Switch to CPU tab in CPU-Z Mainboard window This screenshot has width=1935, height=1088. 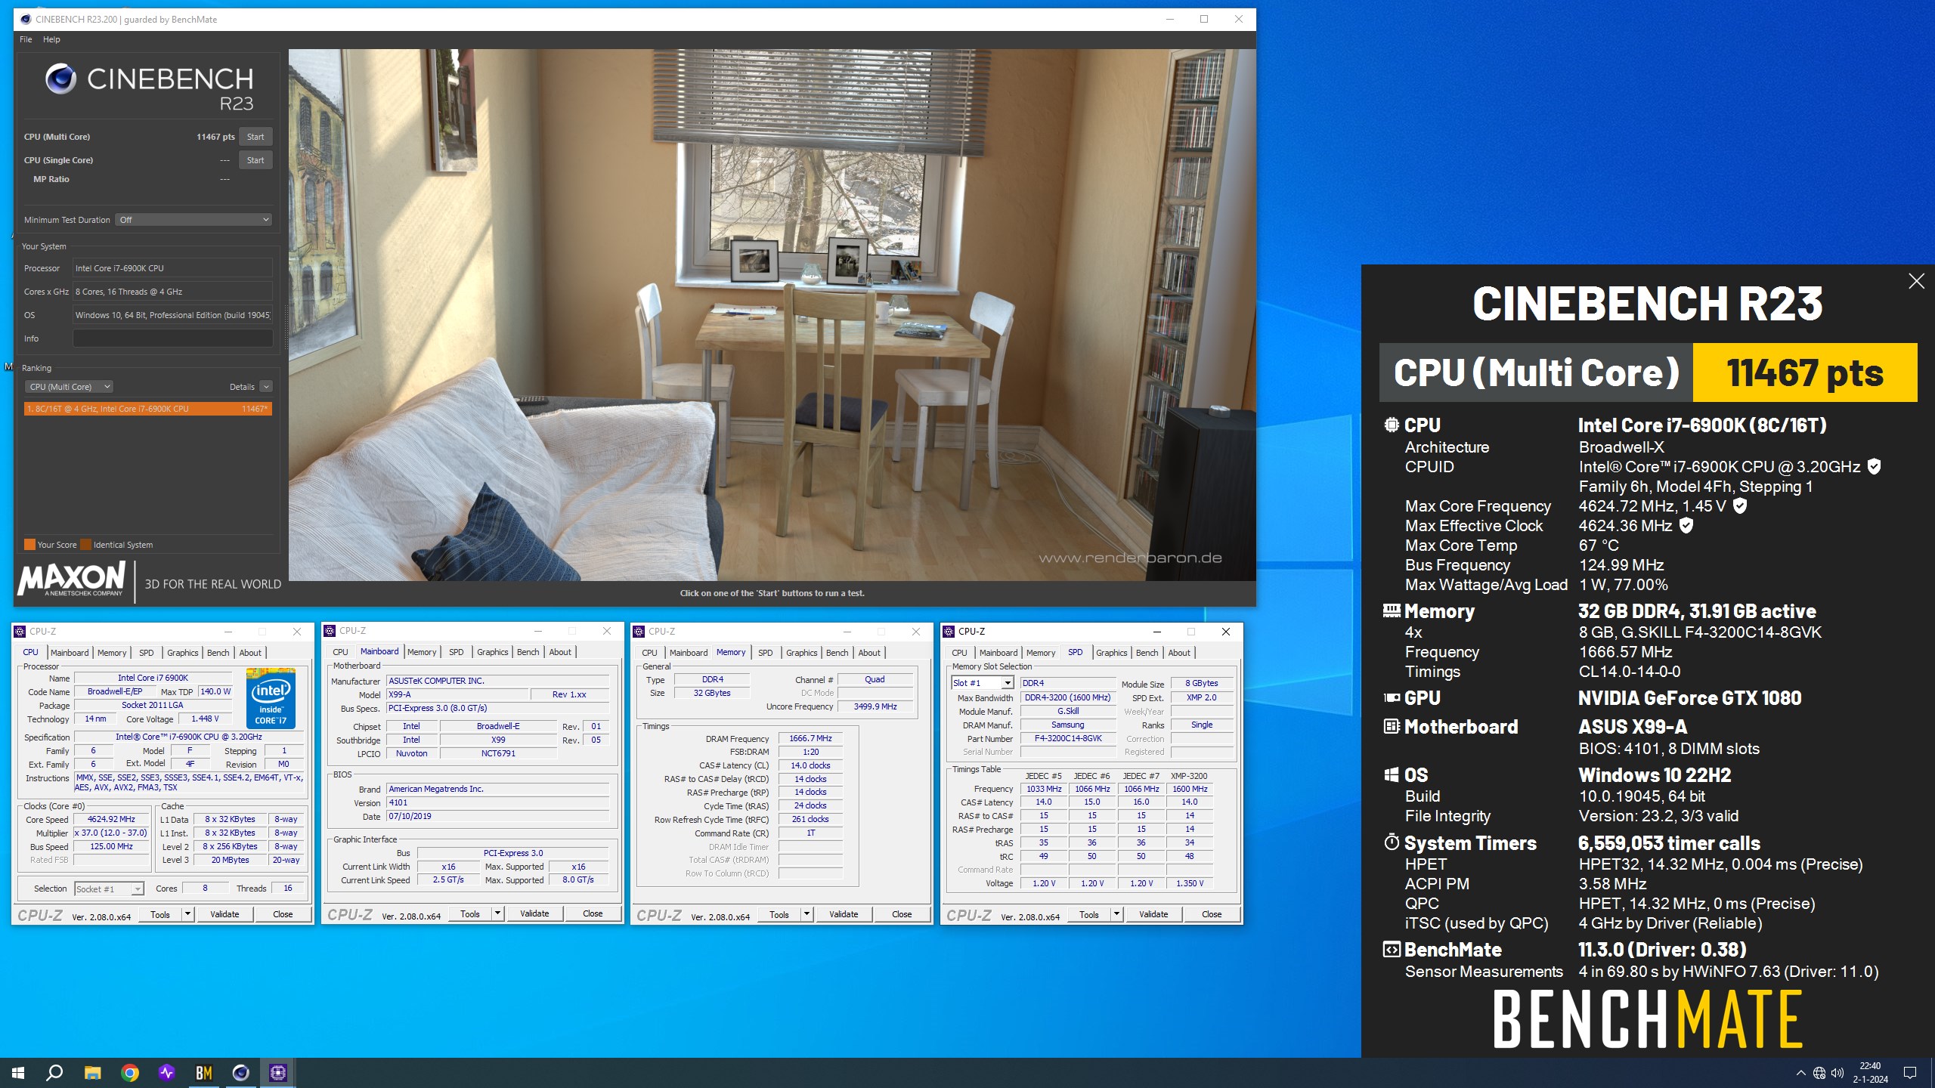pos(340,652)
